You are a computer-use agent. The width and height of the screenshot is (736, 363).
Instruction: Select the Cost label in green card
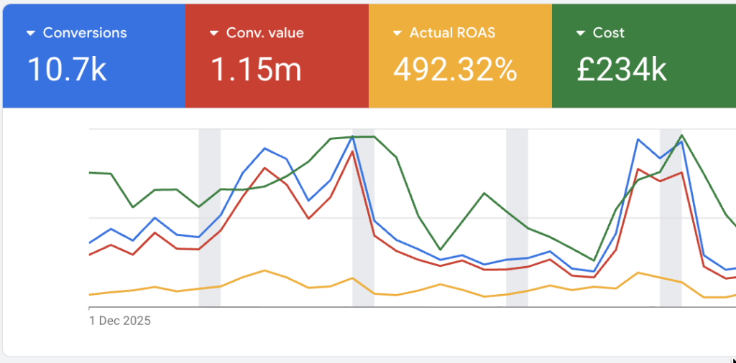[x=608, y=33]
